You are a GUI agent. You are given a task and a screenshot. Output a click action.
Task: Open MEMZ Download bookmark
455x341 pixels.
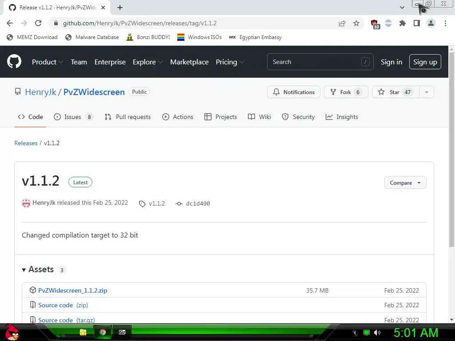point(32,37)
